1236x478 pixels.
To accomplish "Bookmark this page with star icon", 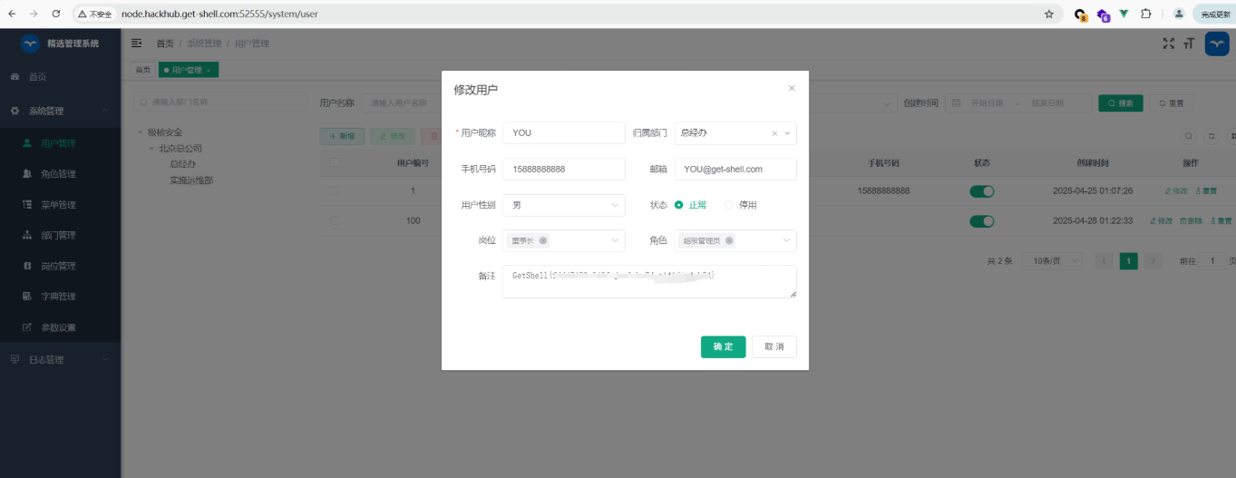I will click(1049, 15).
